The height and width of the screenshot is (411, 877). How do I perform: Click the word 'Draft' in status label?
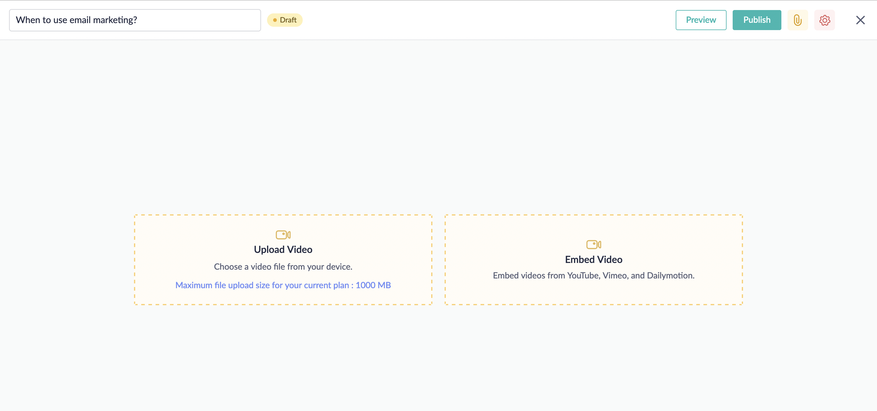coord(288,20)
